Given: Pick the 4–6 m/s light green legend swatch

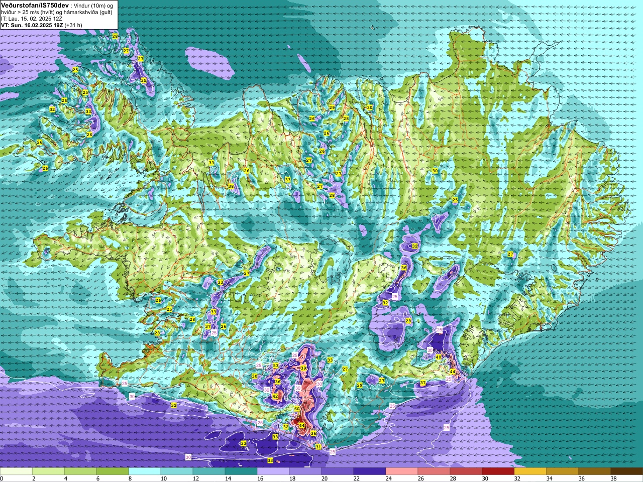Looking at the screenshot, I should tap(80, 471).
